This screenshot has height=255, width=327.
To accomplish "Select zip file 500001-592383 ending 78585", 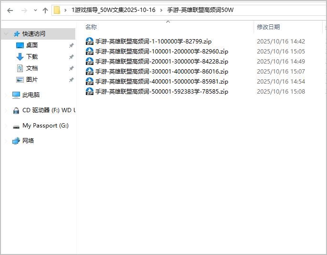I will coord(162,92).
